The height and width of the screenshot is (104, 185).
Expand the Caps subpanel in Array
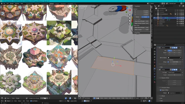pos(161,101)
